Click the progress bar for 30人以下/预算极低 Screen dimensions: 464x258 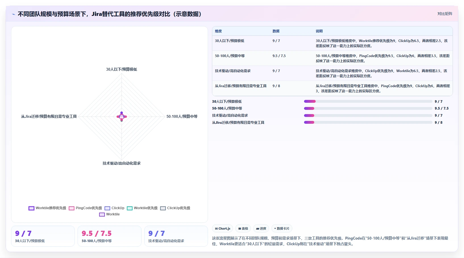(x=368, y=101)
